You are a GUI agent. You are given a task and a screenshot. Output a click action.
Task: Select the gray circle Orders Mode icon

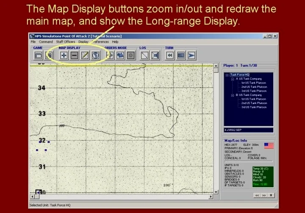131,55
